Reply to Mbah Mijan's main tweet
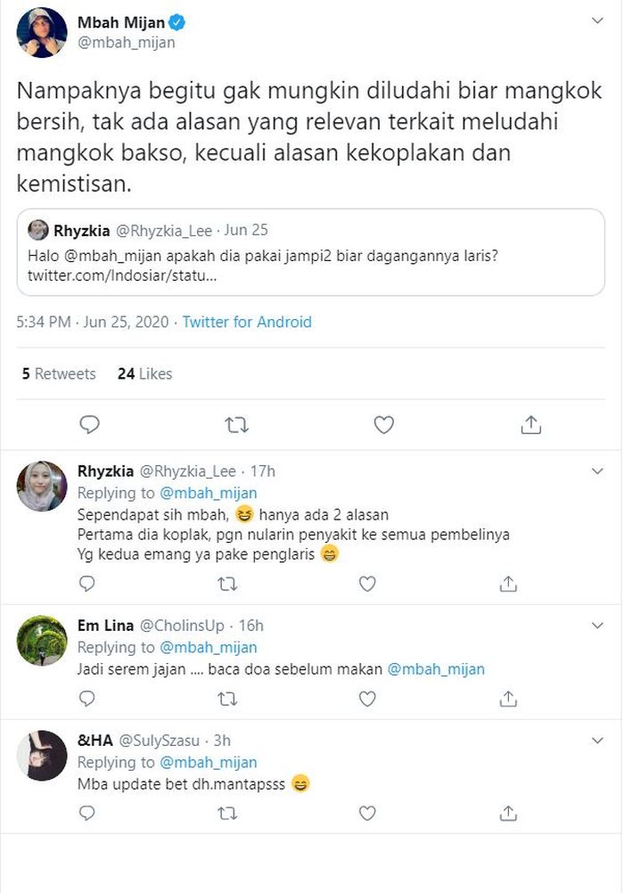This screenshot has height=893, width=624. click(89, 425)
